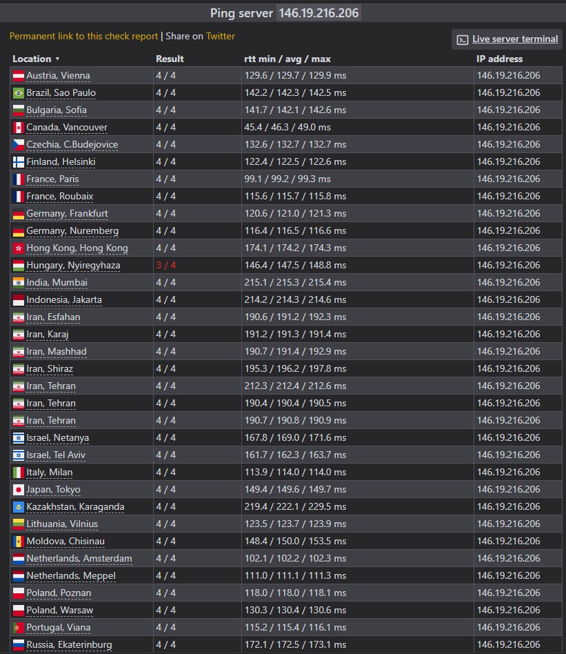Open the Permanent link to this check report
The width and height of the screenshot is (566, 654).
pos(84,37)
